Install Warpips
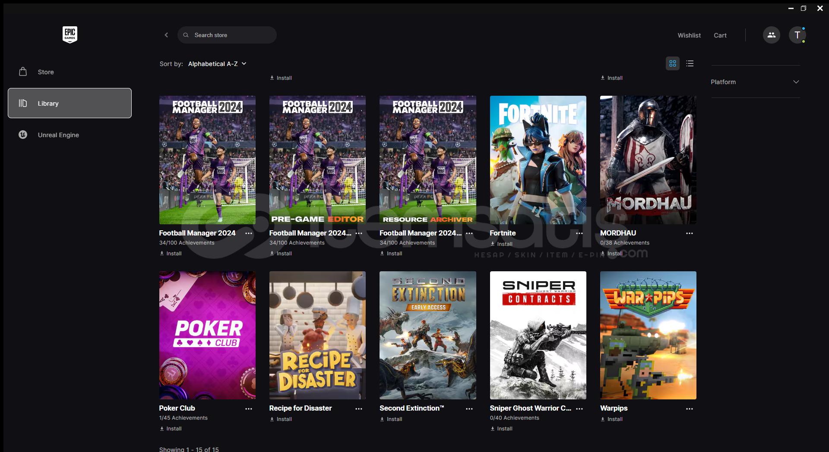Screen dimensions: 829x452 [612, 419]
